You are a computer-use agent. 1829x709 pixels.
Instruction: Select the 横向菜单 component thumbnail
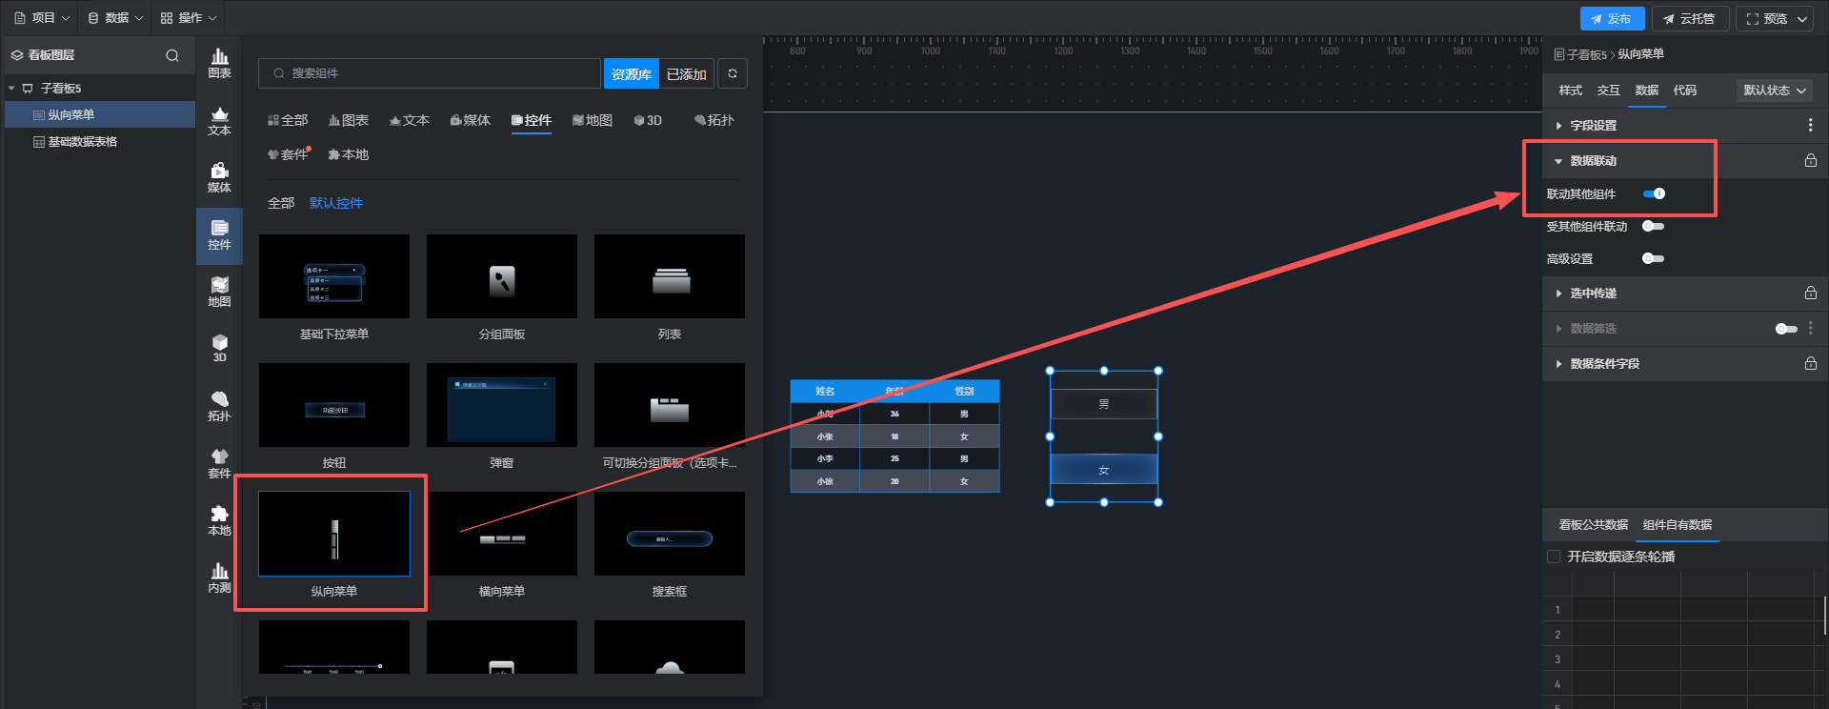pyautogui.click(x=502, y=535)
